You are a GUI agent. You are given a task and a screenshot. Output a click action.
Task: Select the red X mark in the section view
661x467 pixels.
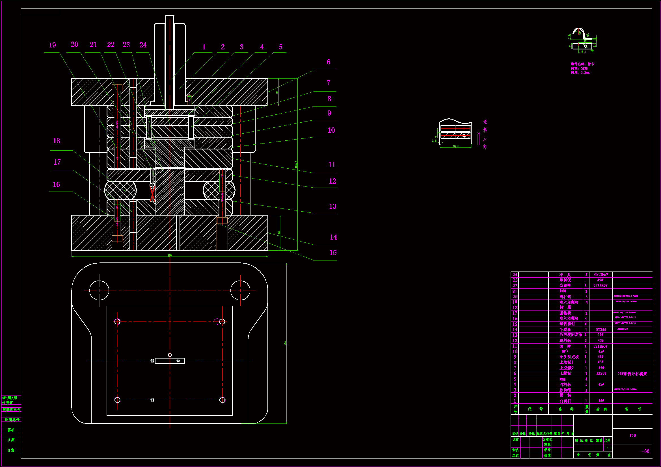[152, 194]
